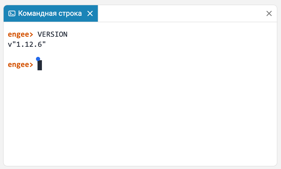Viewport: 281px width, 169px height.
Task: Click the letter v before the version string
Action: (x=10, y=45)
